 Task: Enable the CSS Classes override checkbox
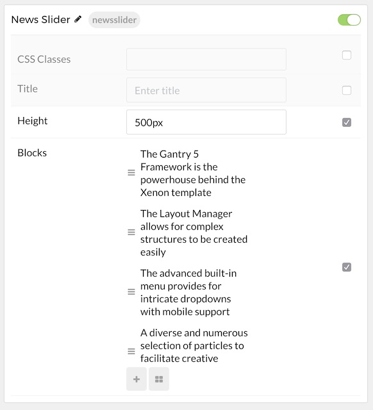pos(347,55)
